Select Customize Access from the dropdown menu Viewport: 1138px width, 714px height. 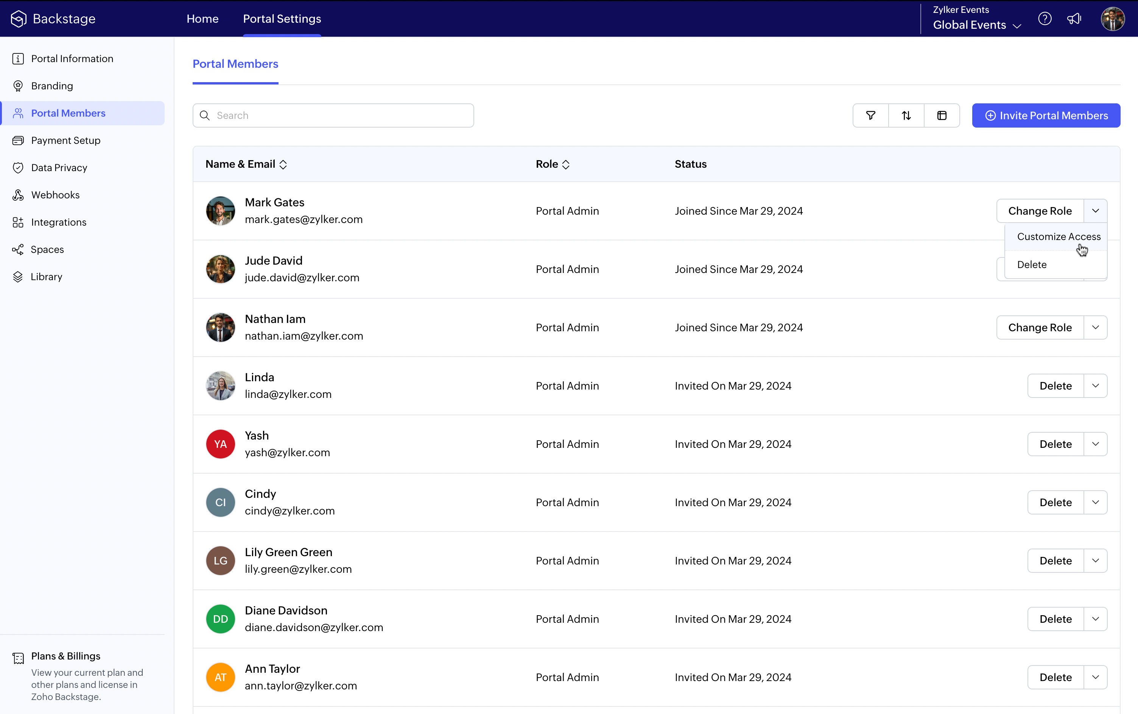tap(1056, 237)
